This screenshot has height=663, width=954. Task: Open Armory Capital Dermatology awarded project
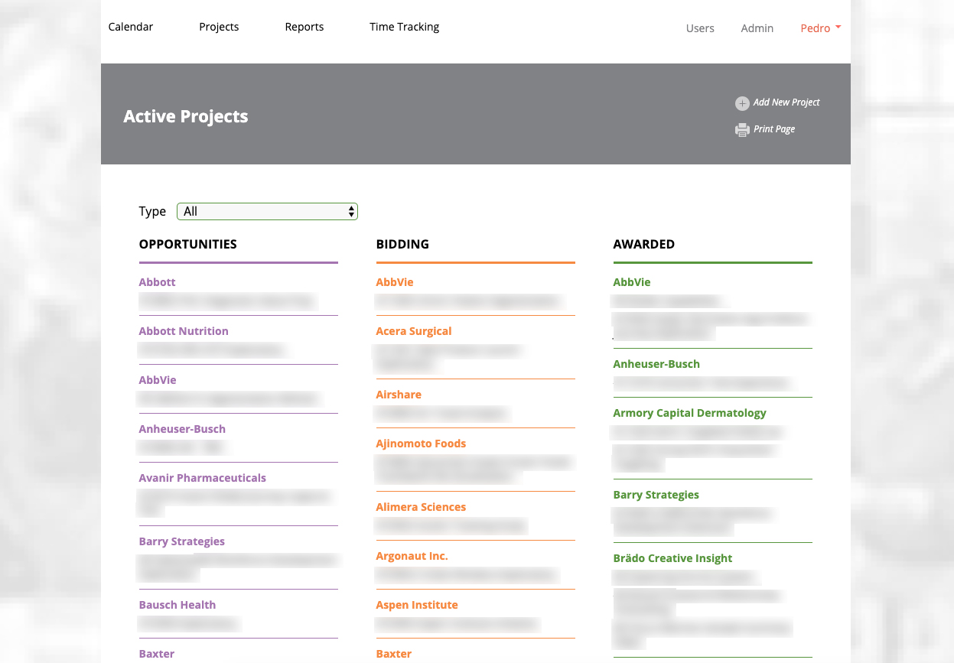tap(689, 413)
